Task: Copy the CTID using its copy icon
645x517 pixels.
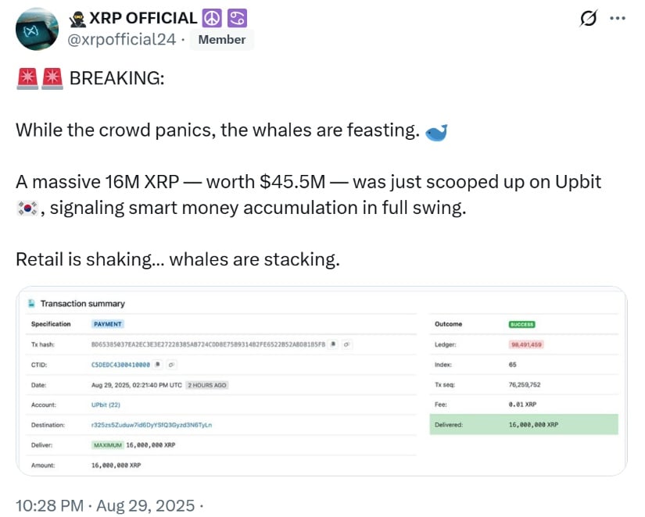Action: [x=158, y=364]
